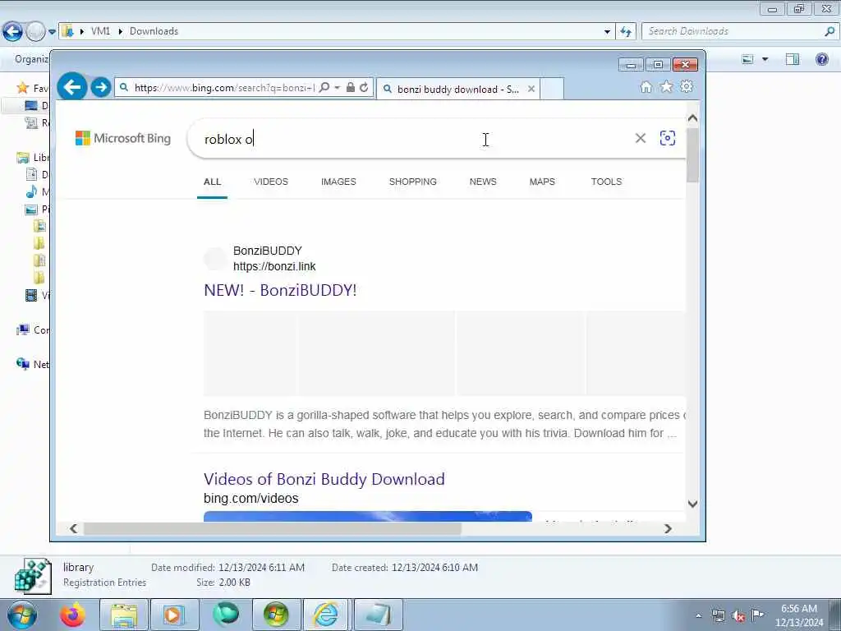Click the library registry file icon in details pane

point(33,576)
